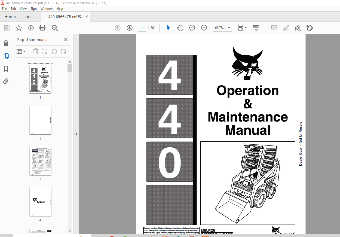Open the Edit menu

point(13,9)
